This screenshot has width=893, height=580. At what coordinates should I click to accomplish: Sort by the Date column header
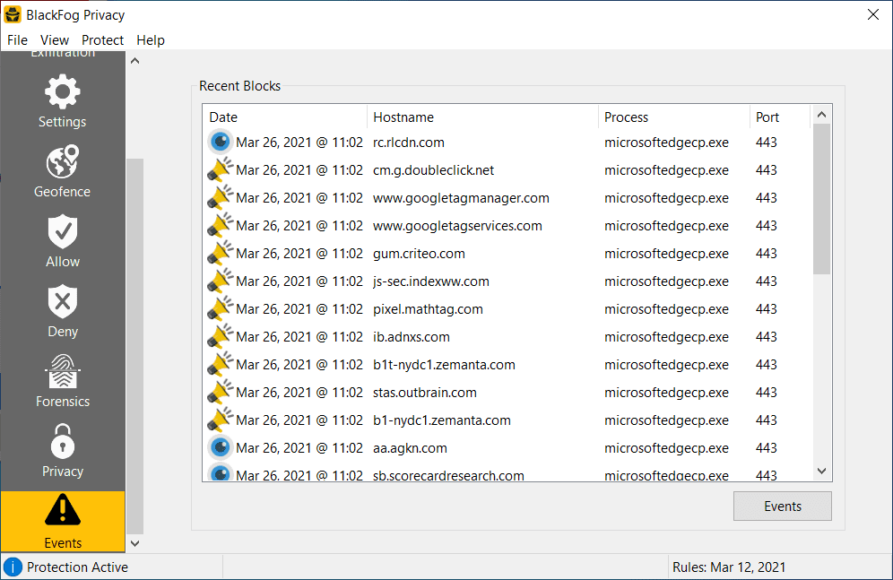click(285, 117)
